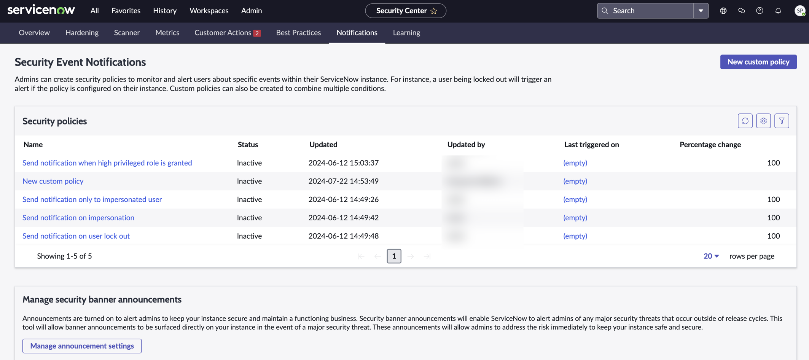Open policy for impersonated user only
Screen dimensions: 809x360
pyautogui.click(x=92, y=199)
